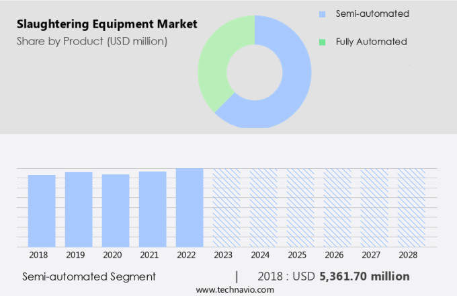The height and width of the screenshot is (296, 457).
Task: Select the tallest solid bar for 2022
Action: point(190,207)
